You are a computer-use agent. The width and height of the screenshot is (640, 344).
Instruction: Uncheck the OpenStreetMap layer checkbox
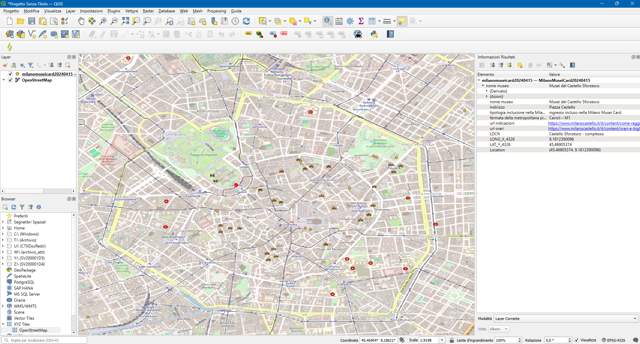[10, 80]
